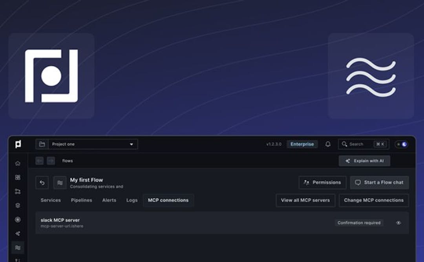Navigate forward with the right arrow button
The image size is (424, 262).
pos(51,161)
